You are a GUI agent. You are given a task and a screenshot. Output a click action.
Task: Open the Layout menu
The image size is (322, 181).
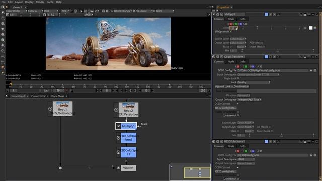19,2
